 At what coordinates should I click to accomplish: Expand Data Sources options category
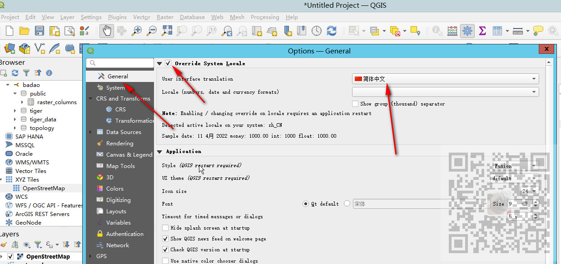(90, 132)
